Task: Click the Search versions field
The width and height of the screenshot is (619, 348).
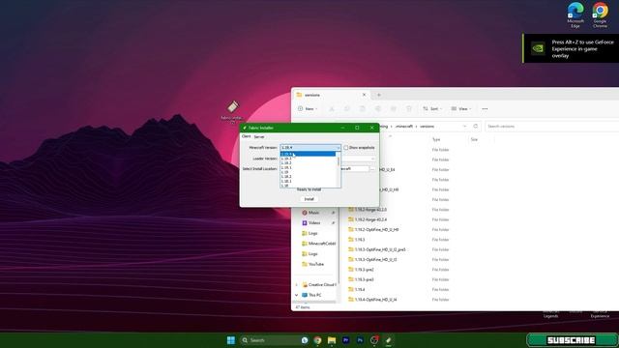Action: [551, 127]
